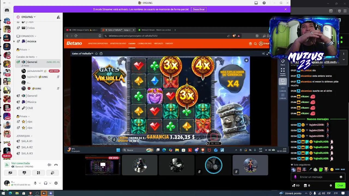Image resolution: width=349 pixels, height=196 pixels.
Task: Select 2 JUEGOS layout option
Action: pos(283,89)
